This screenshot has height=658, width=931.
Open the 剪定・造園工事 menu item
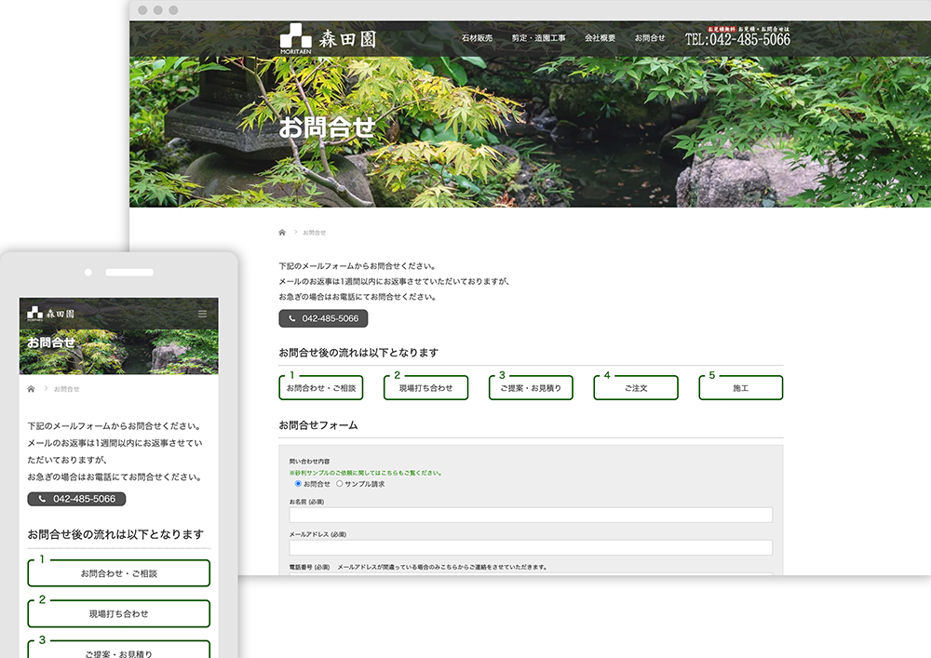click(538, 39)
